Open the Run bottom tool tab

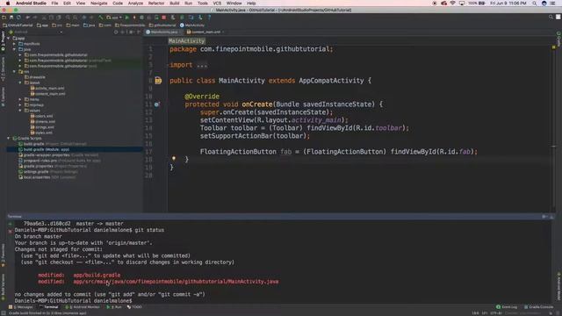[114, 307]
